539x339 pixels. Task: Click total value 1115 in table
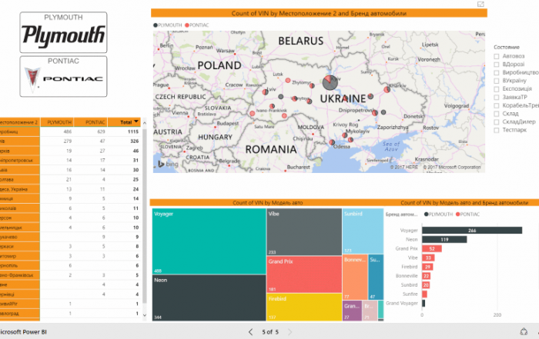pyautogui.click(x=133, y=131)
